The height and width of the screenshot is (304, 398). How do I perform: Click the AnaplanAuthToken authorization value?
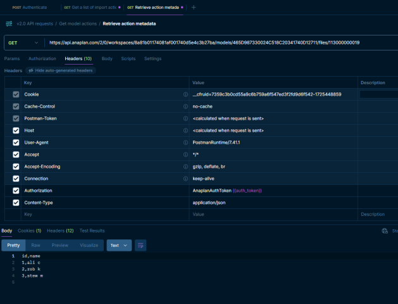(x=227, y=191)
